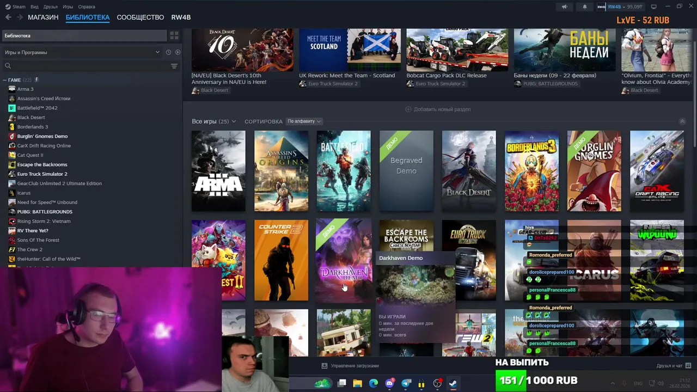Open the RW4B profile tab
The height and width of the screenshot is (392, 697).
point(181,17)
